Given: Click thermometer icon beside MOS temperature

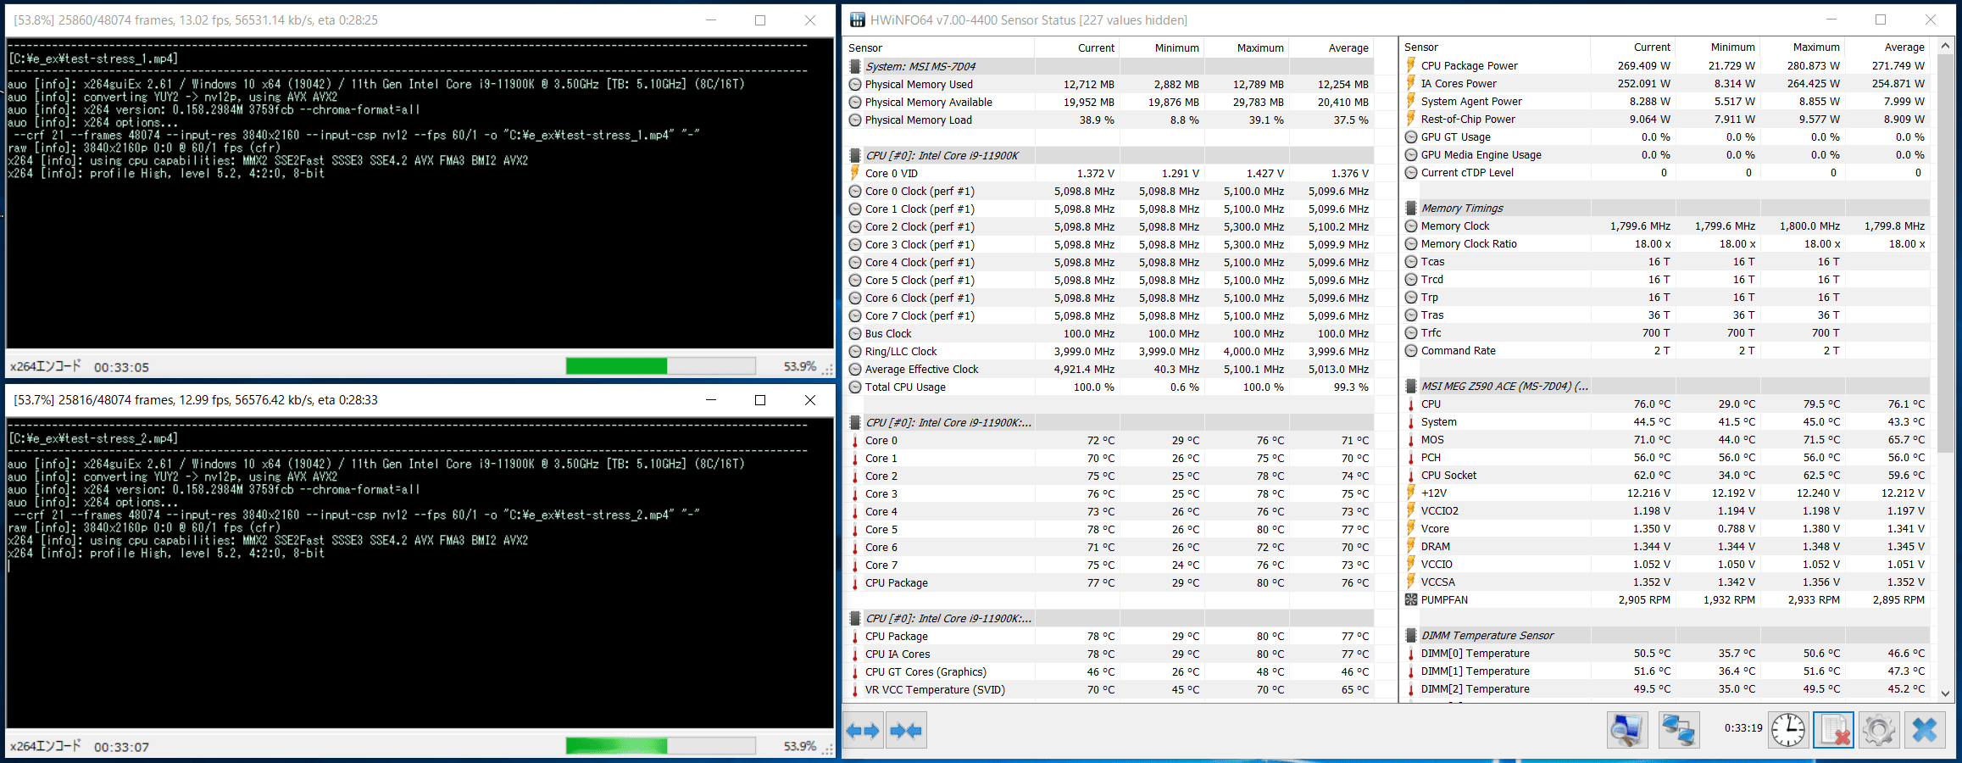Looking at the screenshot, I should point(1411,439).
